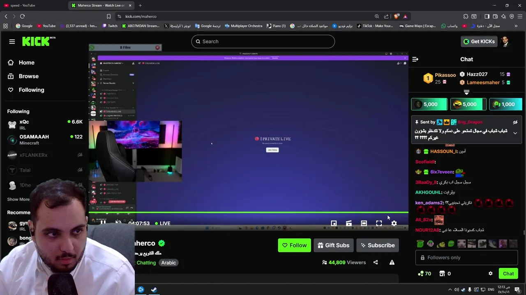Close the Maherco Stream browser tab

click(130, 5)
